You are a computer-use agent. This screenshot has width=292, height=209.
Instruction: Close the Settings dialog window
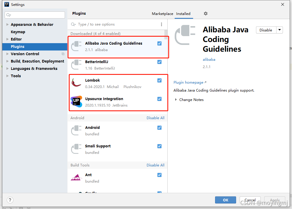(283, 4)
